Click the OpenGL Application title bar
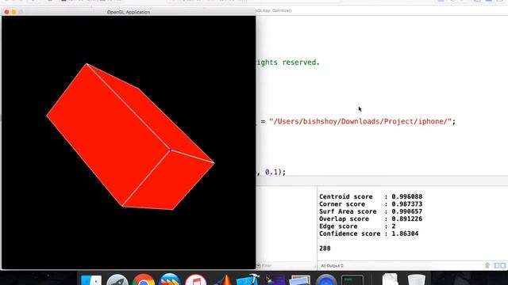The height and width of the screenshot is (285, 508). 129,12
